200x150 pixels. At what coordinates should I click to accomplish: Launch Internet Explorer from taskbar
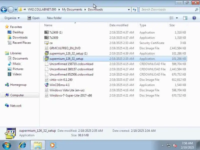(x=22, y=145)
